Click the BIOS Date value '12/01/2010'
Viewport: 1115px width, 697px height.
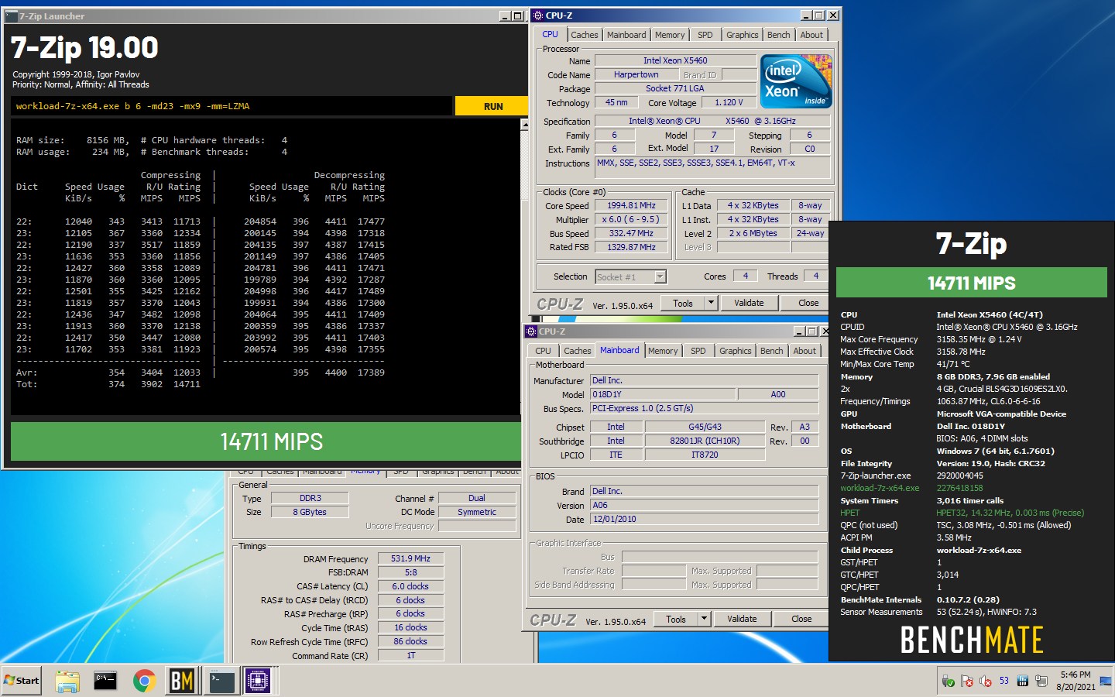704,520
